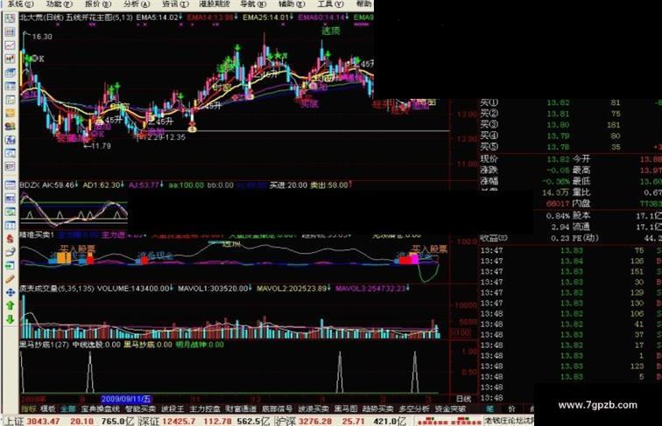Open the 分析(A) menu
The height and width of the screenshot is (426, 662).
[137, 3]
